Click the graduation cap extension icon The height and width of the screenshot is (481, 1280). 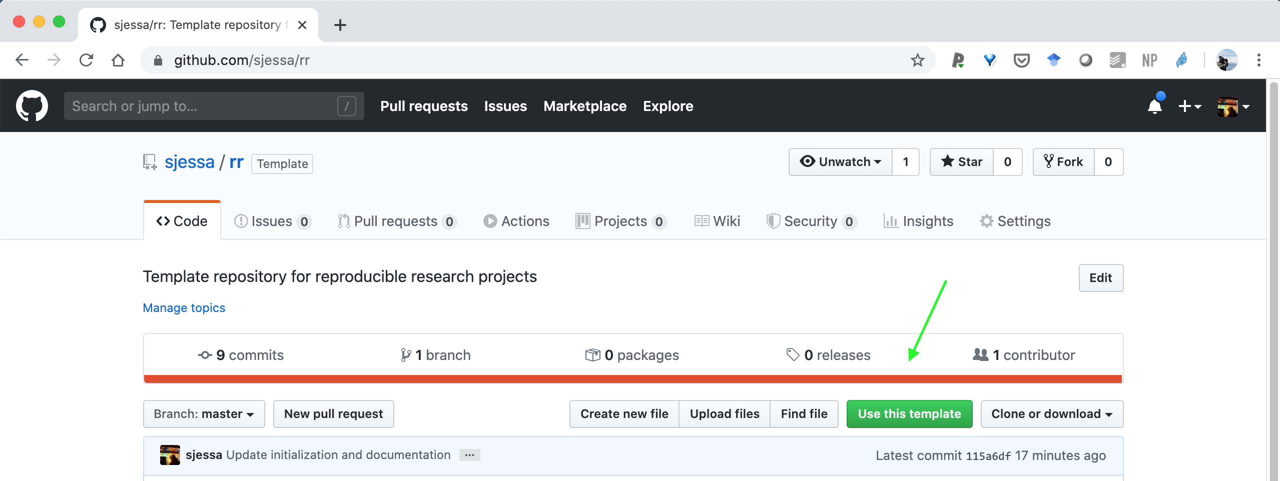[x=1054, y=60]
